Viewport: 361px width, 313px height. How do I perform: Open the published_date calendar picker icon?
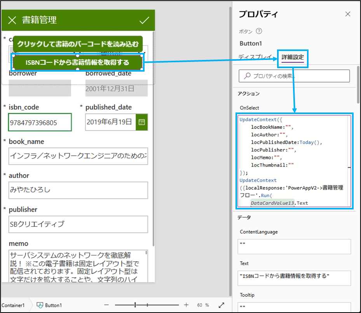(x=141, y=122)
